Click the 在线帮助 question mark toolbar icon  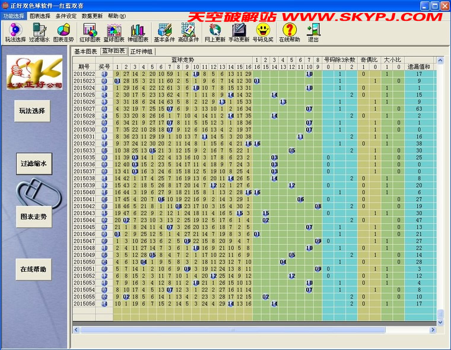point(289,33)
